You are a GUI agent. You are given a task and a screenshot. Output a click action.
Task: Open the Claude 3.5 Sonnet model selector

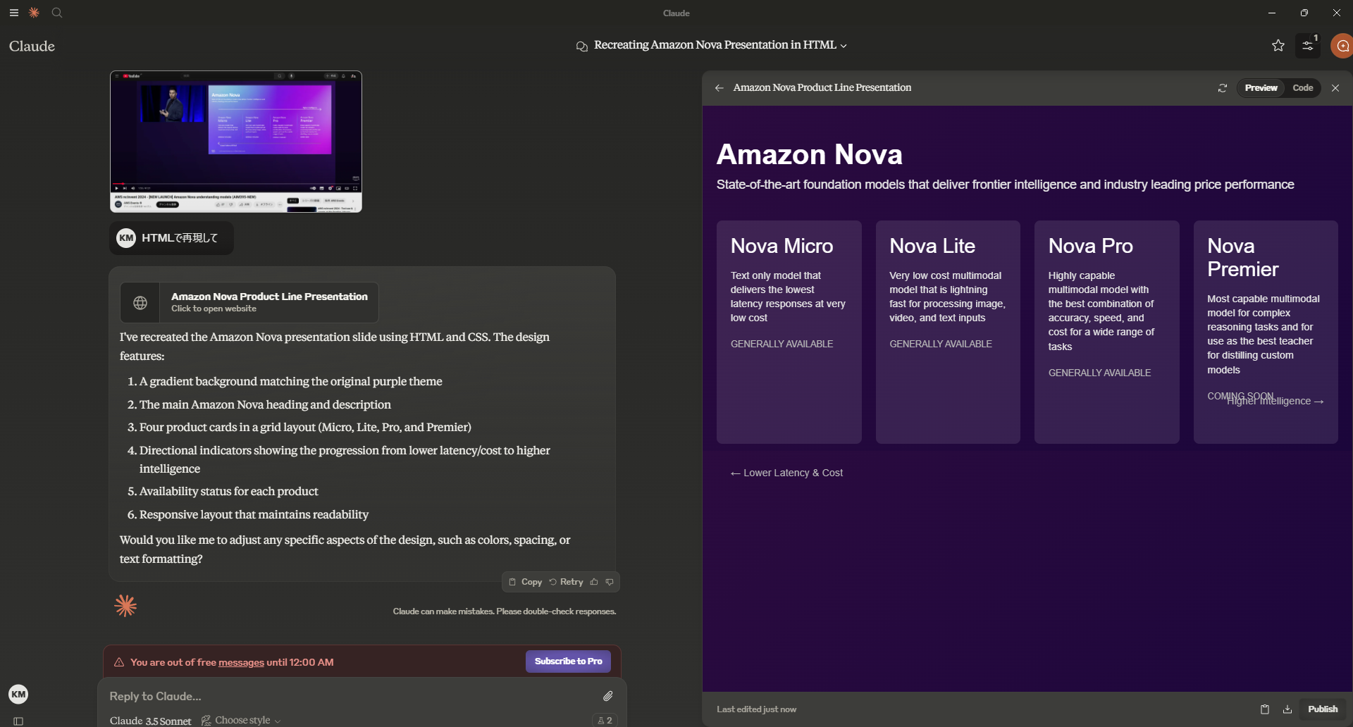coord(150,721)
